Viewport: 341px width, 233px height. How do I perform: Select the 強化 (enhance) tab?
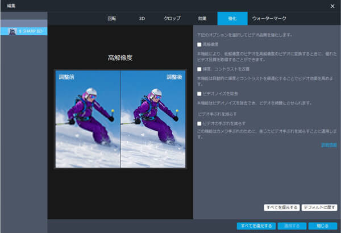(x=232, y=19)
